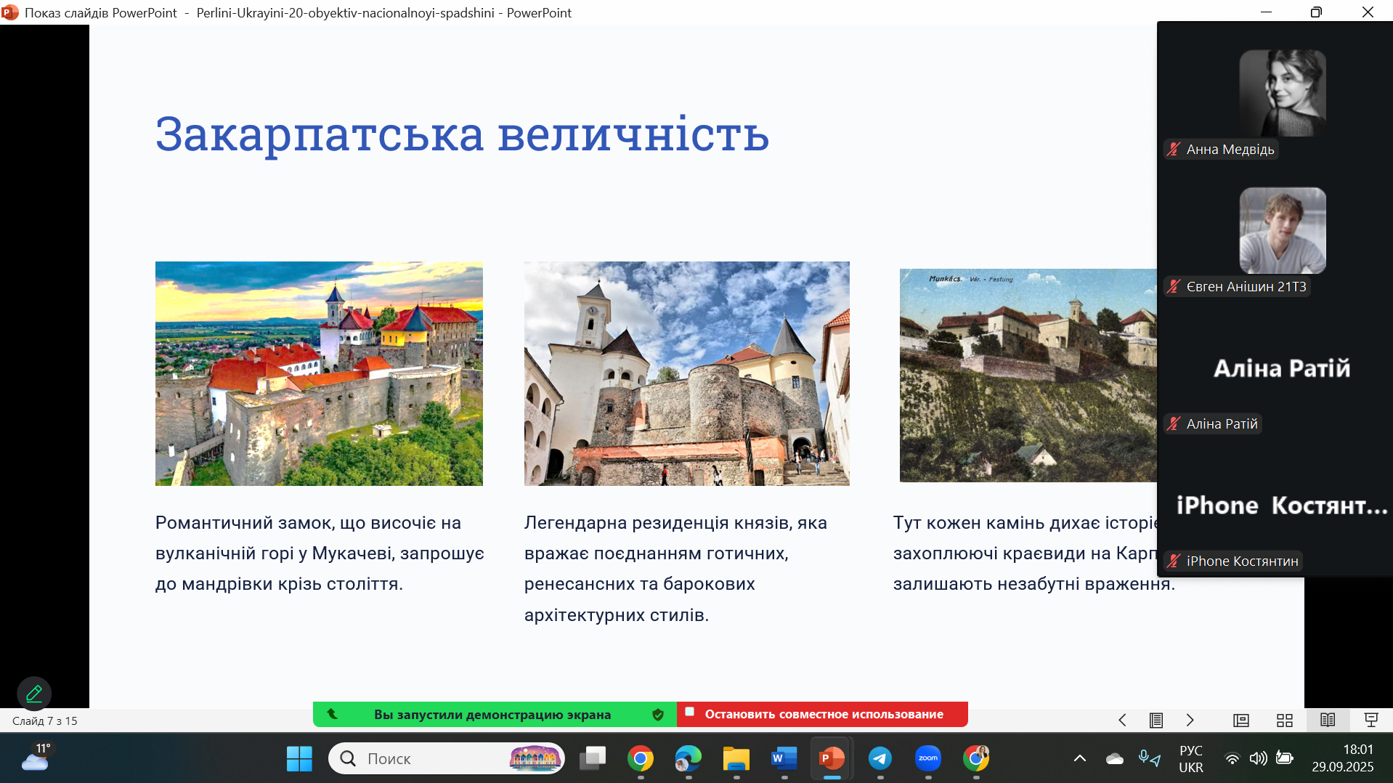Image resolution: width=1393 pixels, height=783 pixels.
Task: Open the volume control in tray
Action: tap(1258, 758)
